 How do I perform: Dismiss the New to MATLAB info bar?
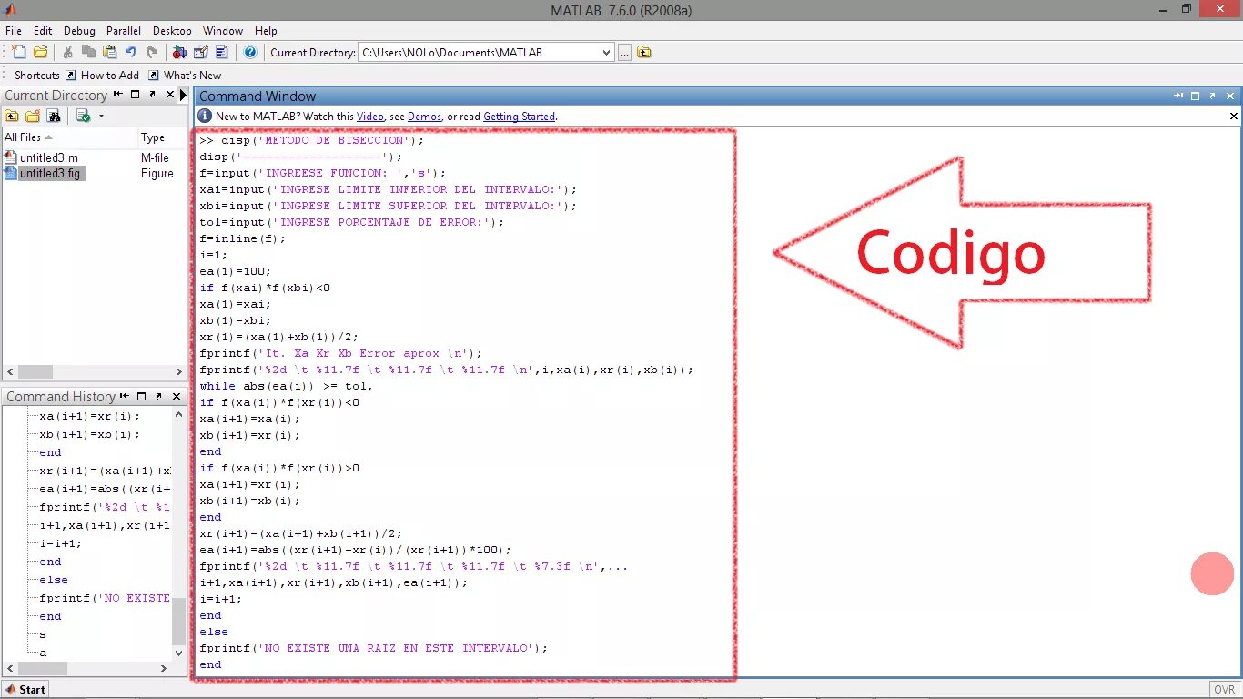(1234, 116)
